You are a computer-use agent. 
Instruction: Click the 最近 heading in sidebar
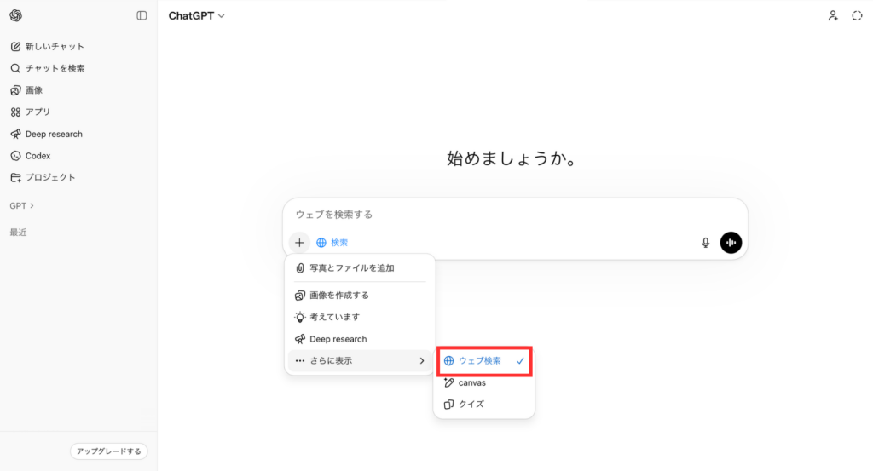tap(19, 233)
